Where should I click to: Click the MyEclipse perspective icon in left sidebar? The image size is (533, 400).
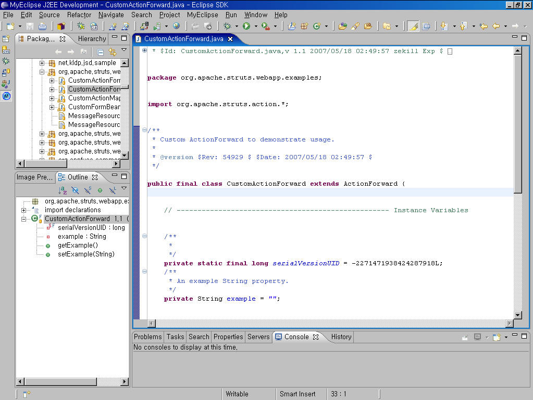(6, 96)
